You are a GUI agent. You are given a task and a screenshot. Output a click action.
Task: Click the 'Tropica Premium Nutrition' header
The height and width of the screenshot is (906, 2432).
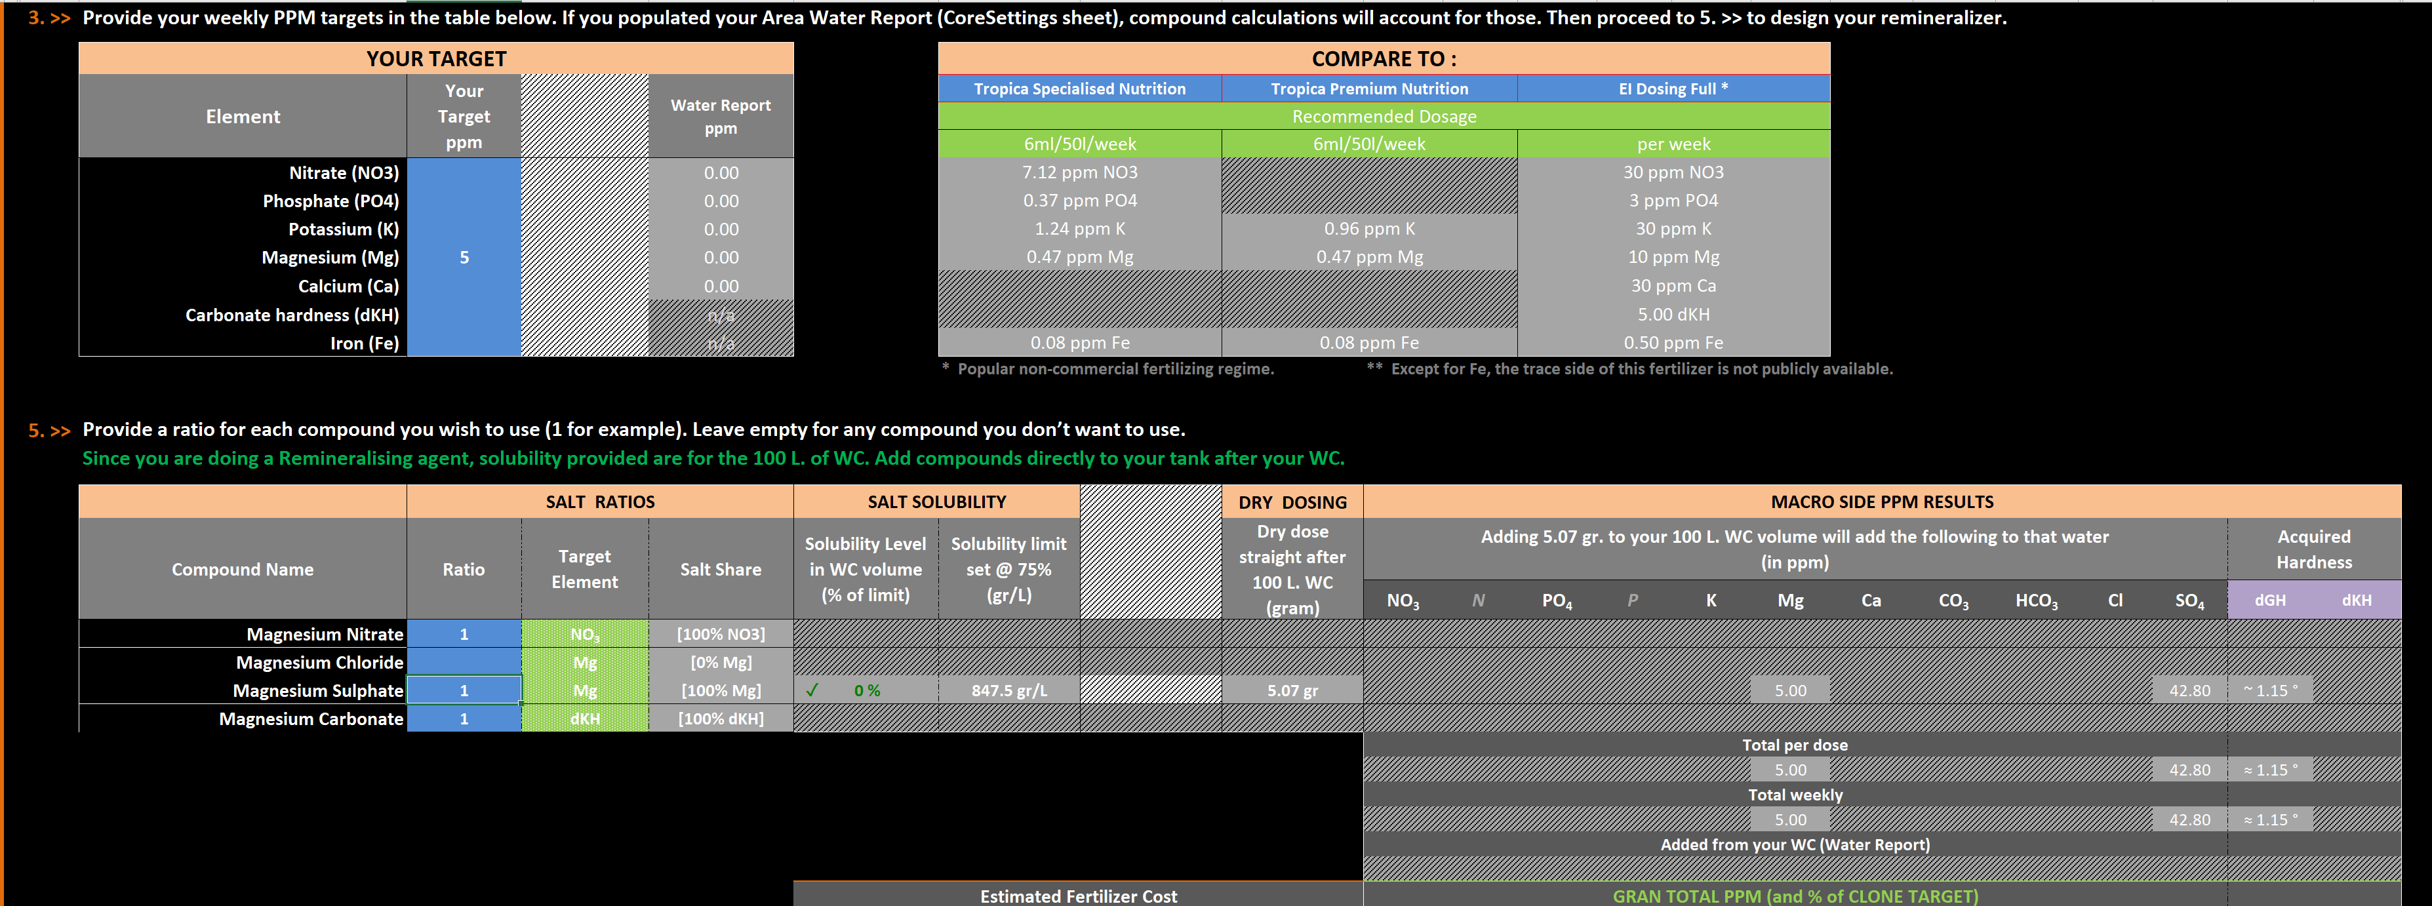tap(1369, 89)
